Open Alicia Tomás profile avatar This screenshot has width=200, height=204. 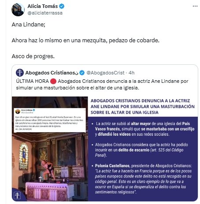(x=18, y=10)
